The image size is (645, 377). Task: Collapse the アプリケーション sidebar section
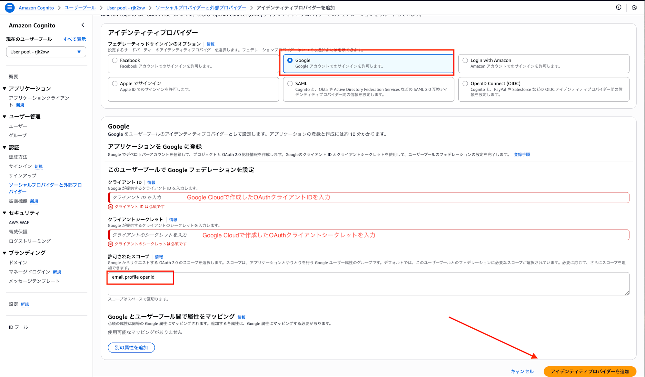coord(5,89)
